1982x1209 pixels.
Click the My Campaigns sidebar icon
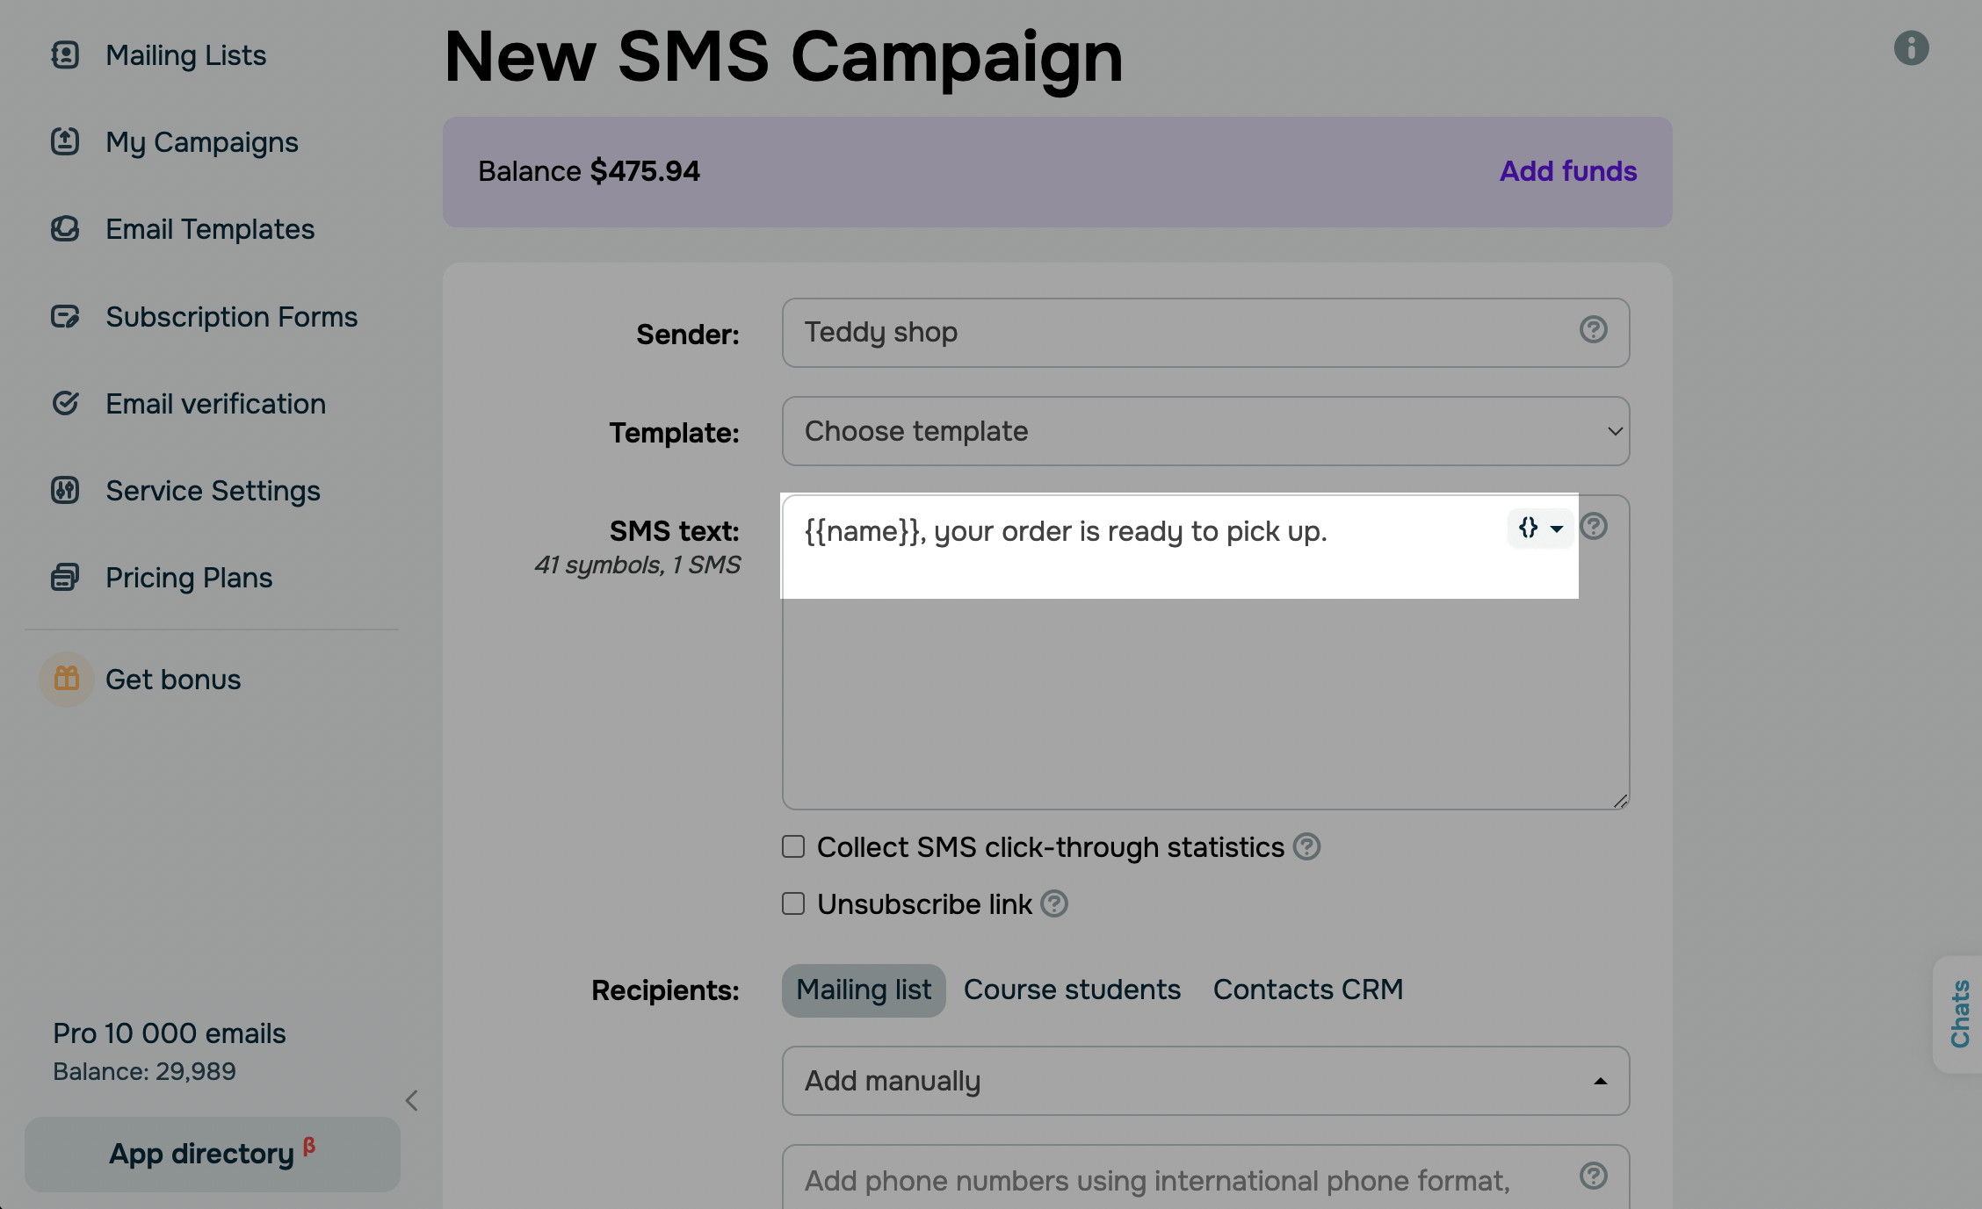65,141
